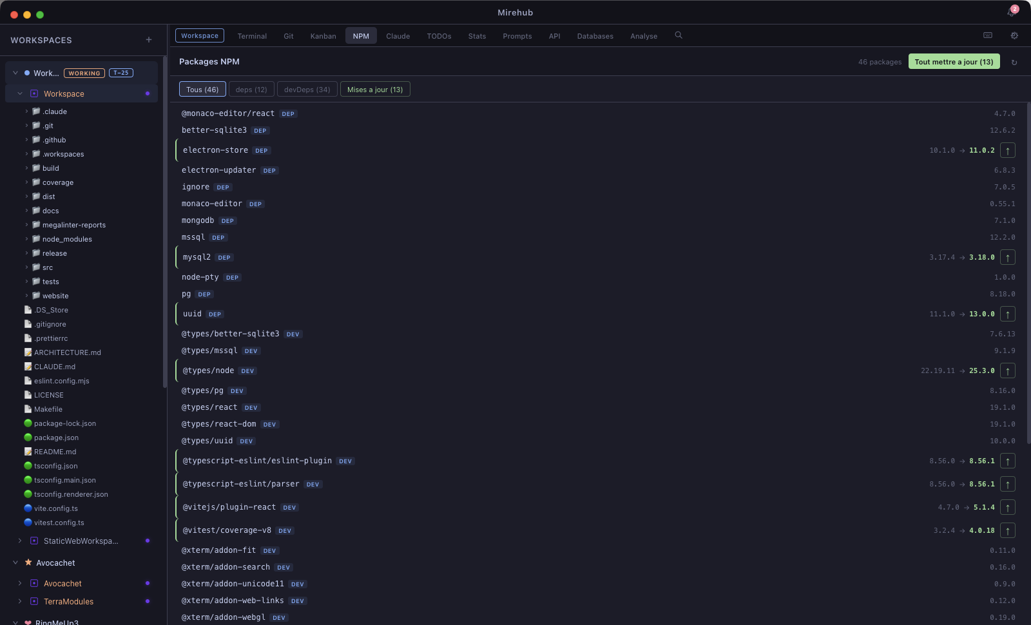The width and height of the screenshot is (1031, 625).
Task: Collapse the Workspace folder tree
Action: (x=20, y=93)
